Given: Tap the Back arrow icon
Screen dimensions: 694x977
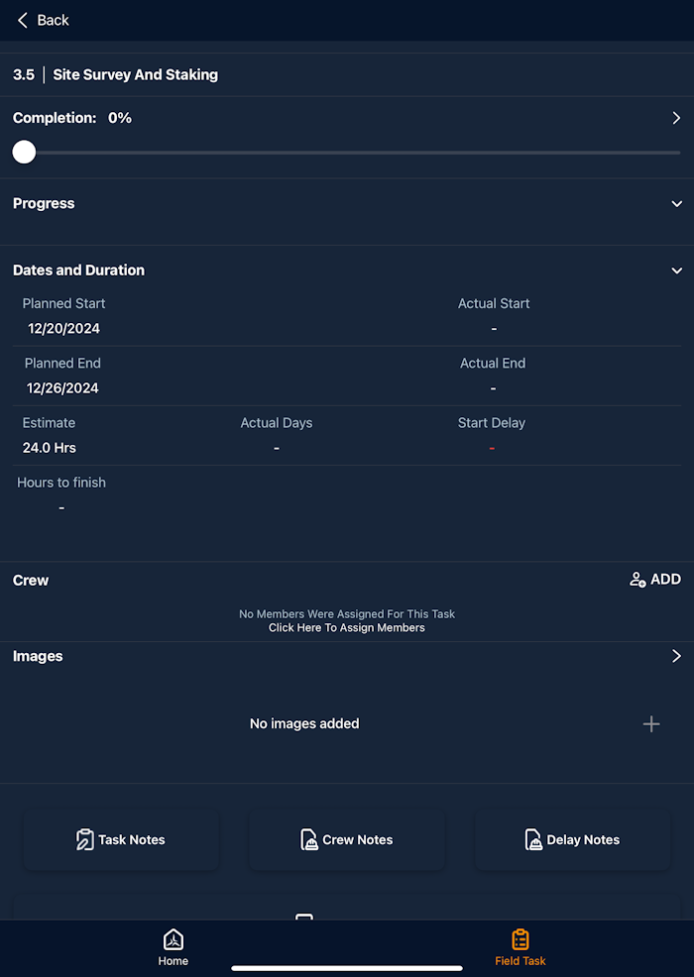Looking at the screenshot, I should click(23, 20).
